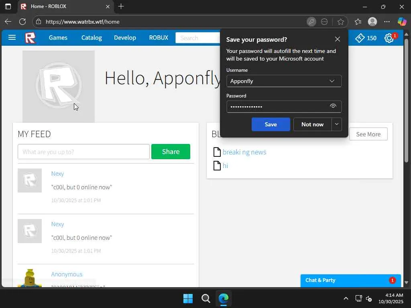Open the Develop menu
Screen dimensions: 411x308
(x=125, y=38)
